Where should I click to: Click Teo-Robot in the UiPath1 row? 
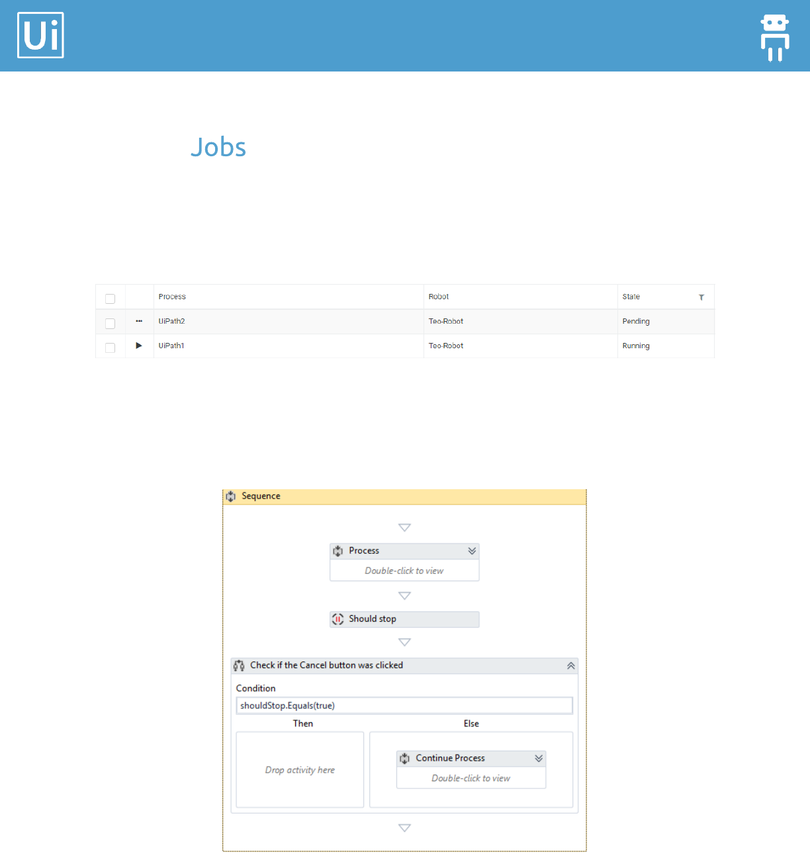click(x=446, y=346)
